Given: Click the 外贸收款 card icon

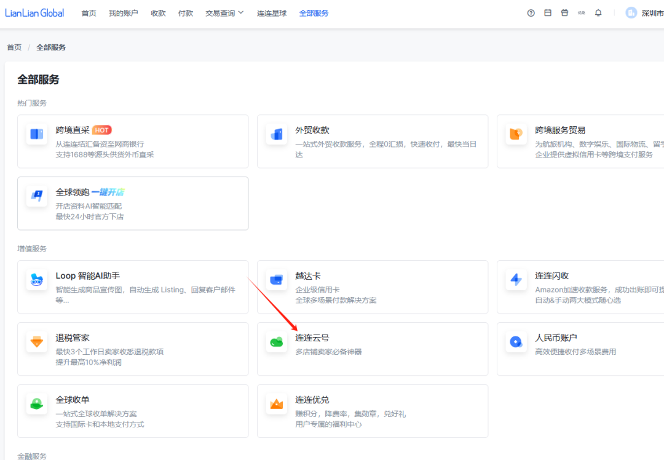Looking at the screenshot, I should [277, 134].
